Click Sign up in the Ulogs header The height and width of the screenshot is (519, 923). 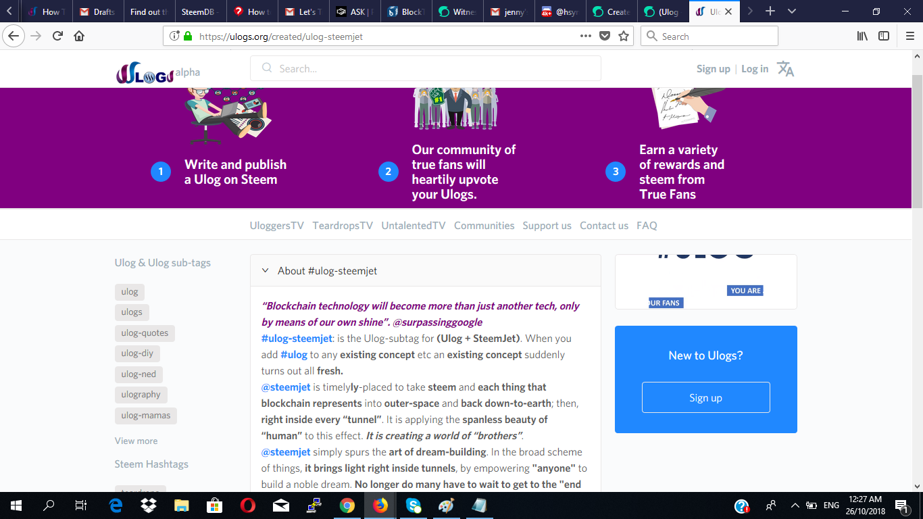click(714, 69)
